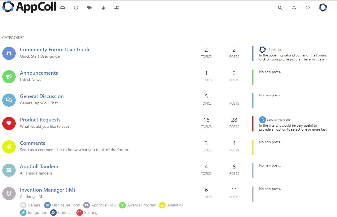Click the Product Requests heart icon

pyautogui.click(x=9, y=123)
